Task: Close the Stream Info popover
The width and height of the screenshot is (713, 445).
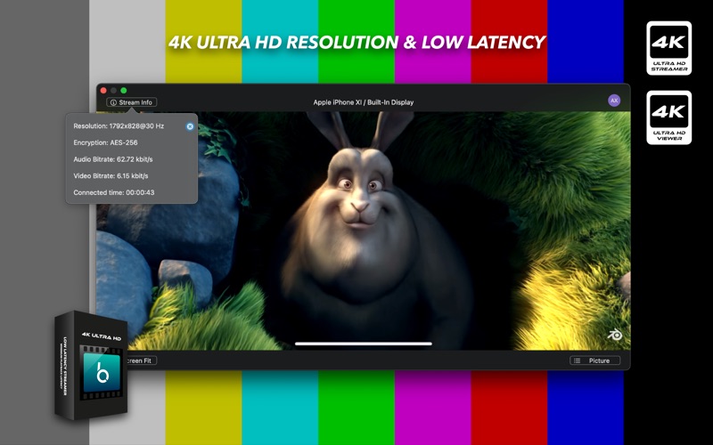Action: [x=190, y=126]
